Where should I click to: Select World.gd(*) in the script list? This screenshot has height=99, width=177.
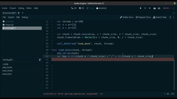click(x=22, y=28)
